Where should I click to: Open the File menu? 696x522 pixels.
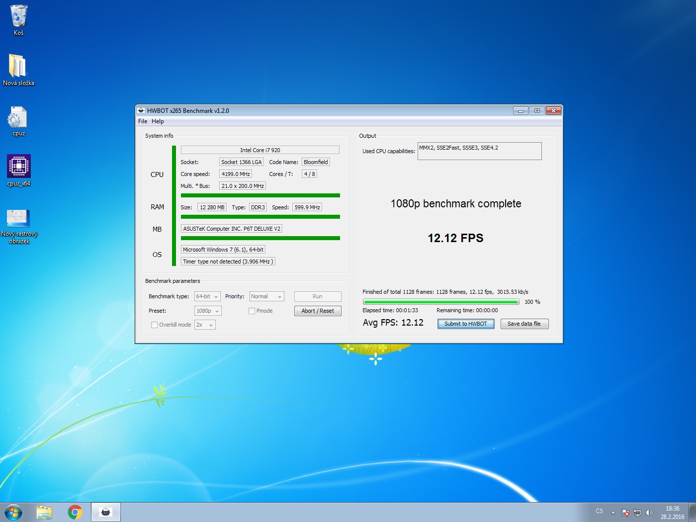(x=143, y=121)
